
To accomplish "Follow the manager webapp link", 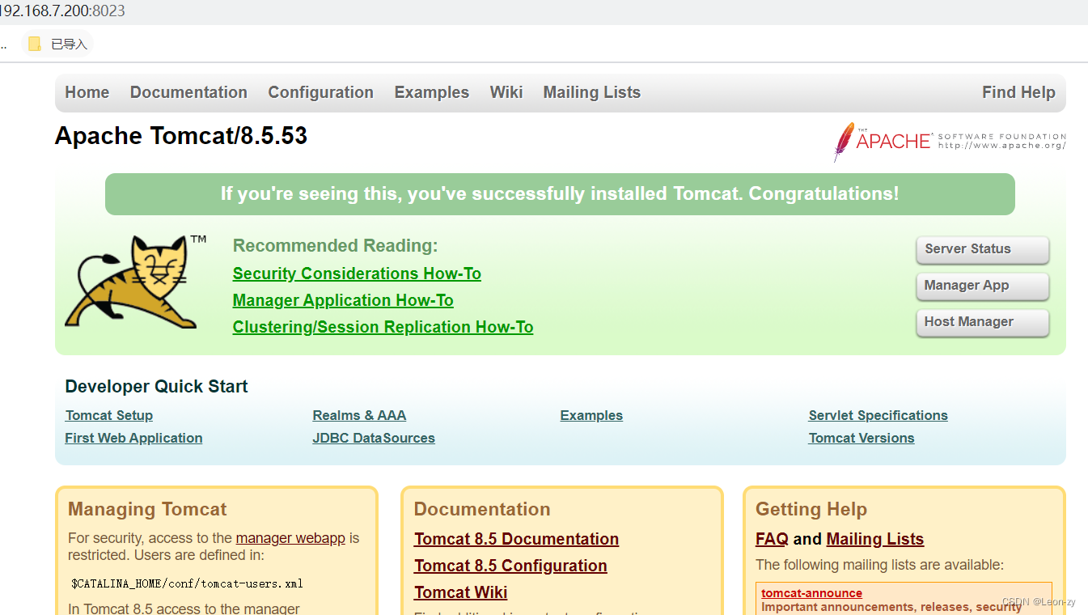I will coord(290,538).
